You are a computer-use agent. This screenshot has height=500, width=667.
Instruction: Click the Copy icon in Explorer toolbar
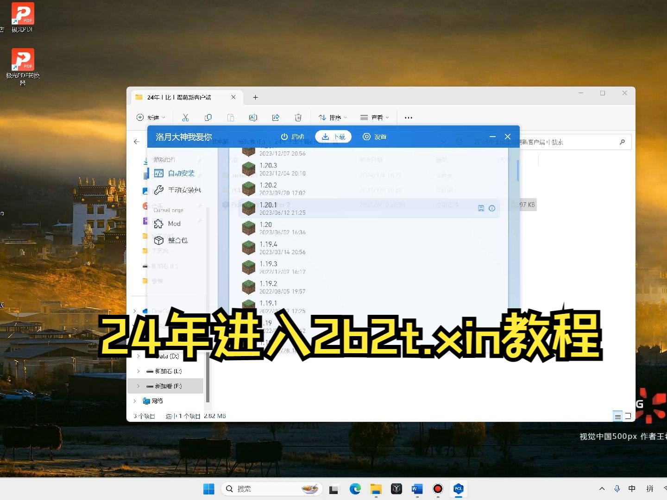click(208, 118)
